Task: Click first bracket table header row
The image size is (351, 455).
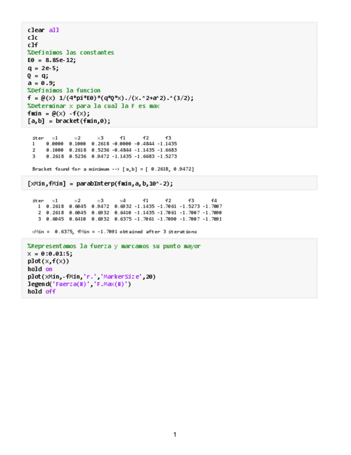Action: (102, 138)
